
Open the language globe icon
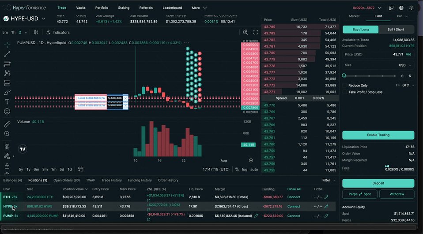[x=401, y=8]
